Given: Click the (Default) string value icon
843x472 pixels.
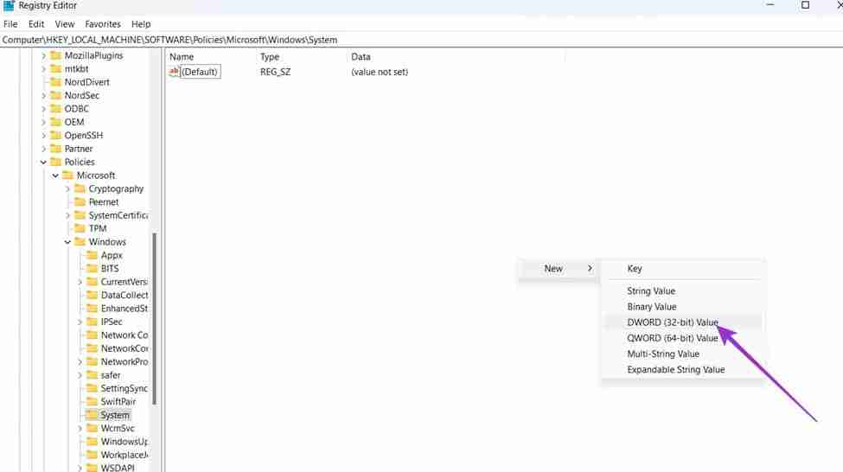Looking at the screenshot, I should tap(174, 72).
